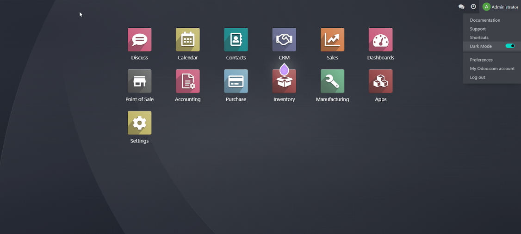Open the Sales app
Viewport: 521px width, 234px height.
332,39
